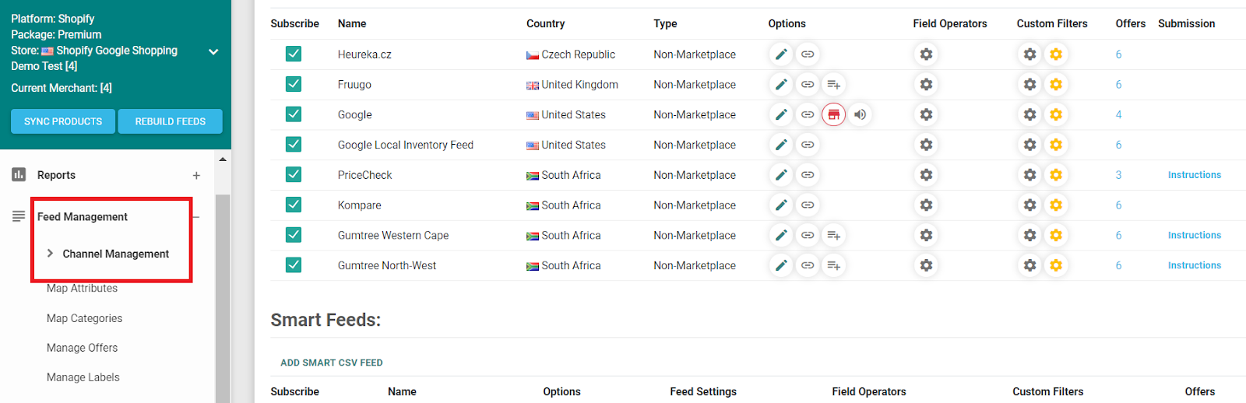Toggle subscribe checkbox for Google Local Inventory Feed
1246x403 pixels.
[x=294, y=145]
